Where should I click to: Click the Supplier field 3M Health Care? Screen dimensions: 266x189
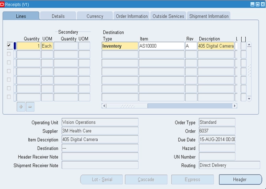100,131
